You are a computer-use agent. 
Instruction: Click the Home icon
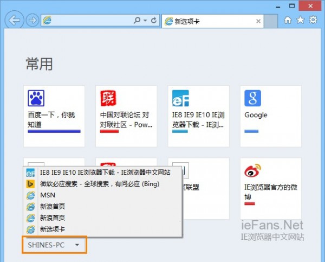tap(288, 20)
